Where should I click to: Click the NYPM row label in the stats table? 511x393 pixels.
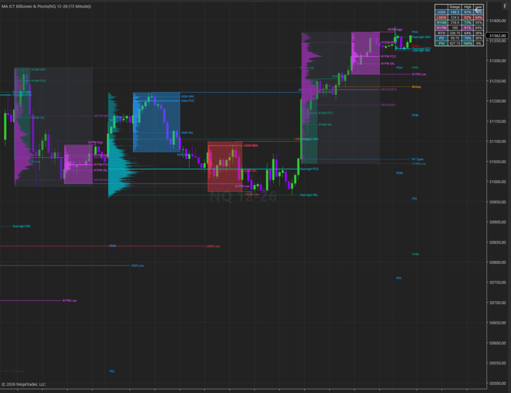pyautogui.click(x=441, y=27)
